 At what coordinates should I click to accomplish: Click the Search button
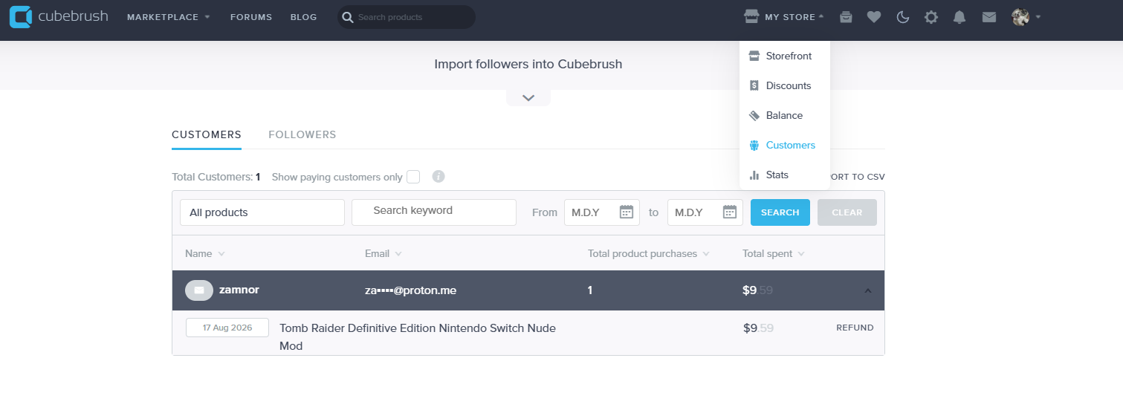point(780,212)
